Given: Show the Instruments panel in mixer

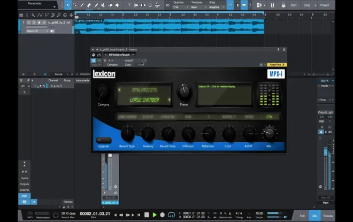Looking at the screenshot, I should click(x=82, y=80).
